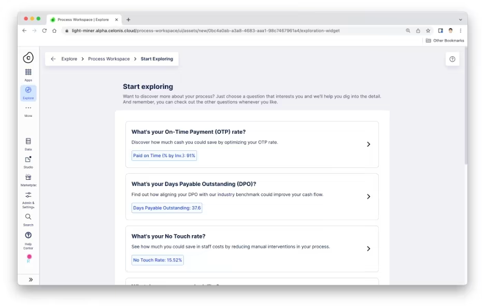Viewport: 485px width, 308px height.
Task: Open the On-Time Payment rate chevron
Action: coord(368,144)
